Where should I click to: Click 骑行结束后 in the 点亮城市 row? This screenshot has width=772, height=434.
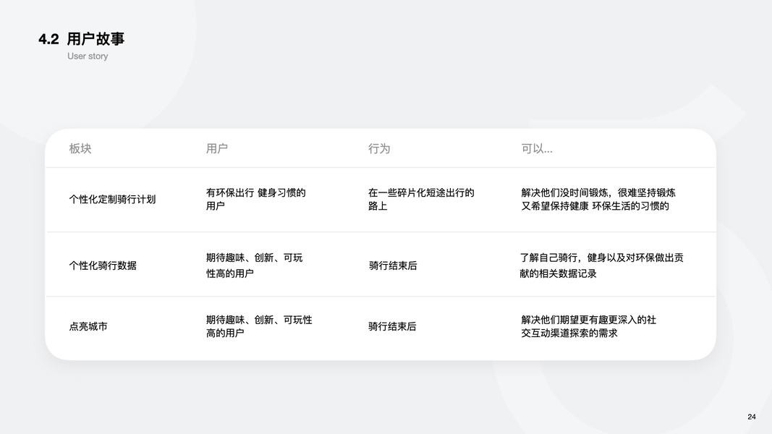coord(392,326)
